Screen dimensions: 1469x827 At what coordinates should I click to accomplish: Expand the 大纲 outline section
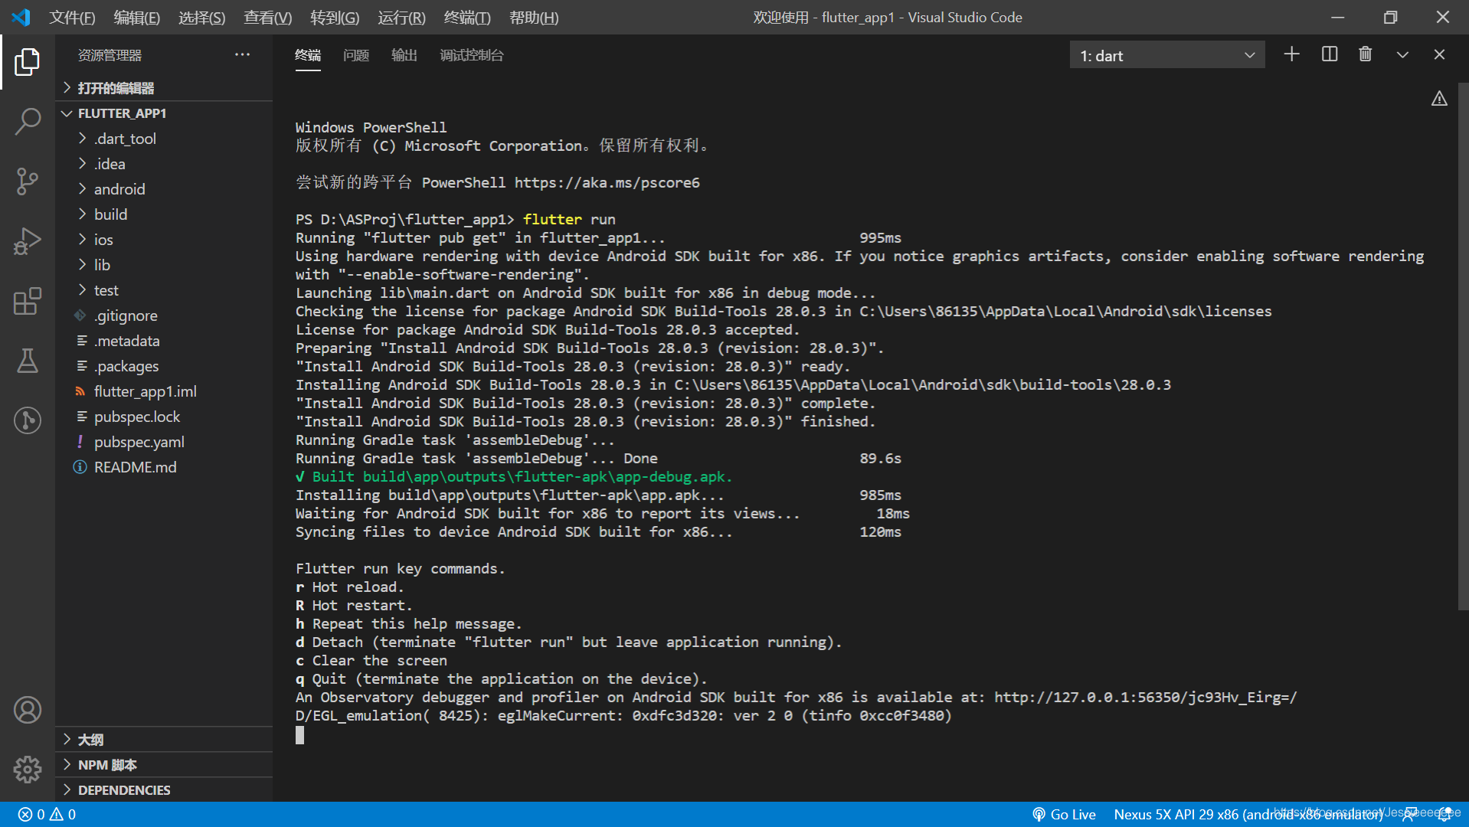pos(164,740)
